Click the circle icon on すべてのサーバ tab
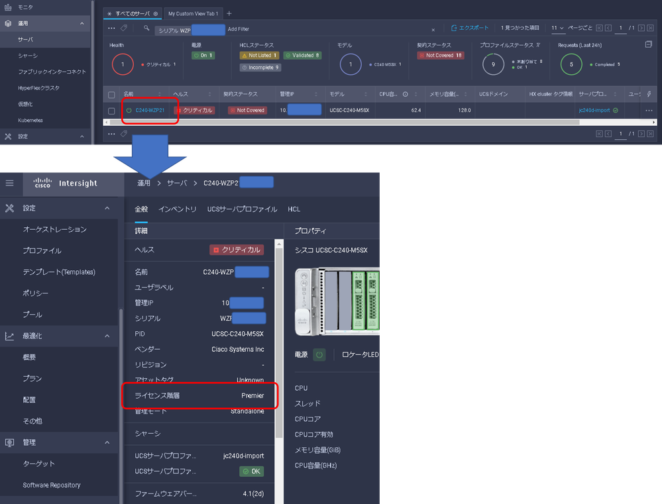Viewport: 662px width, 504px height. tap(156, 14)
